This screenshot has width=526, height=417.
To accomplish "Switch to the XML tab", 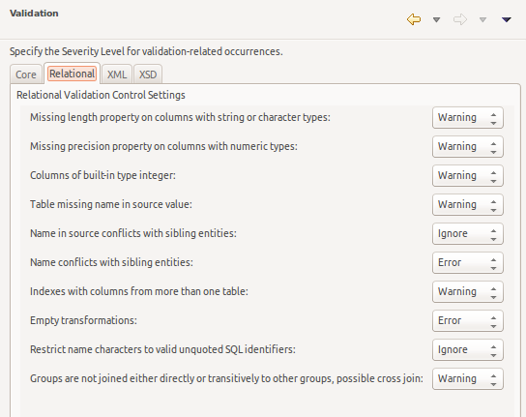I will pos(117,74).
